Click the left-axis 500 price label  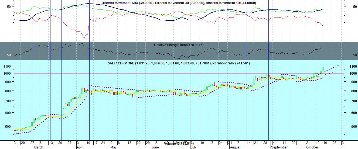[x=8, y=126]
